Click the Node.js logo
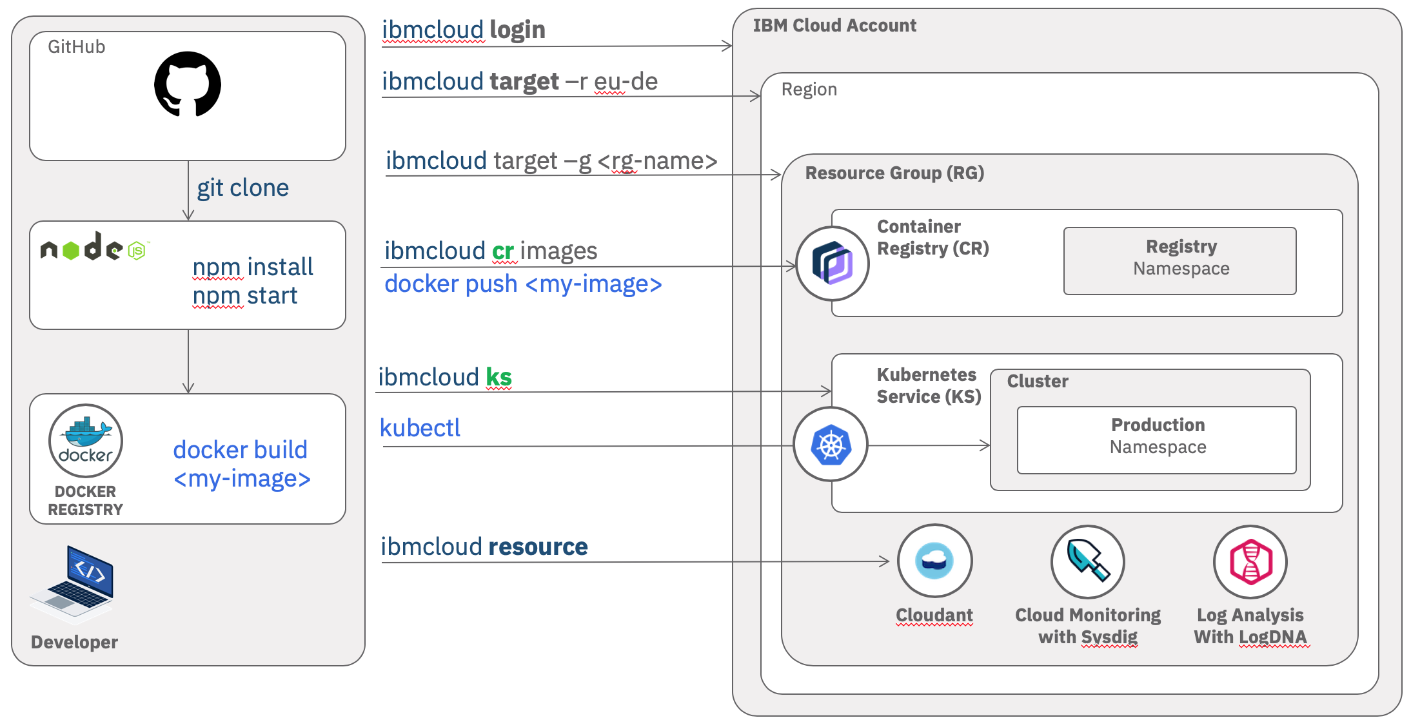The height and width of the screenshot is (727, 1411). (x=95, y=247)
